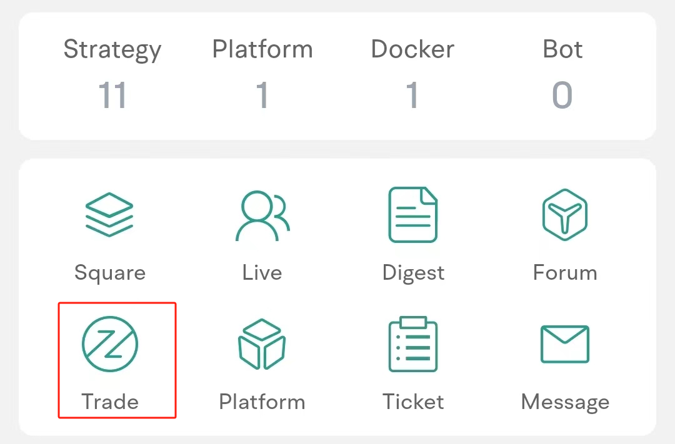Click the Strategy stat heading
Screen dimensions: 675x444
pyautogui.click(x=112, y=50)
